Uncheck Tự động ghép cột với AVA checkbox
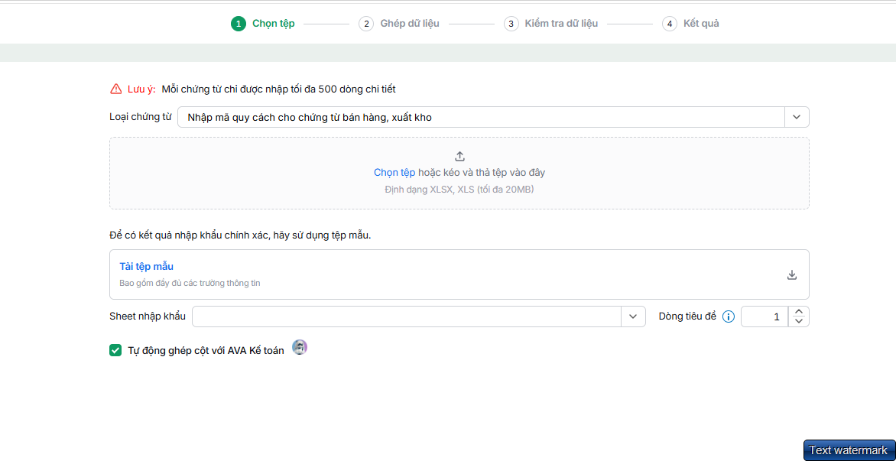The image size is (896, 461). [x=115, y=351]
